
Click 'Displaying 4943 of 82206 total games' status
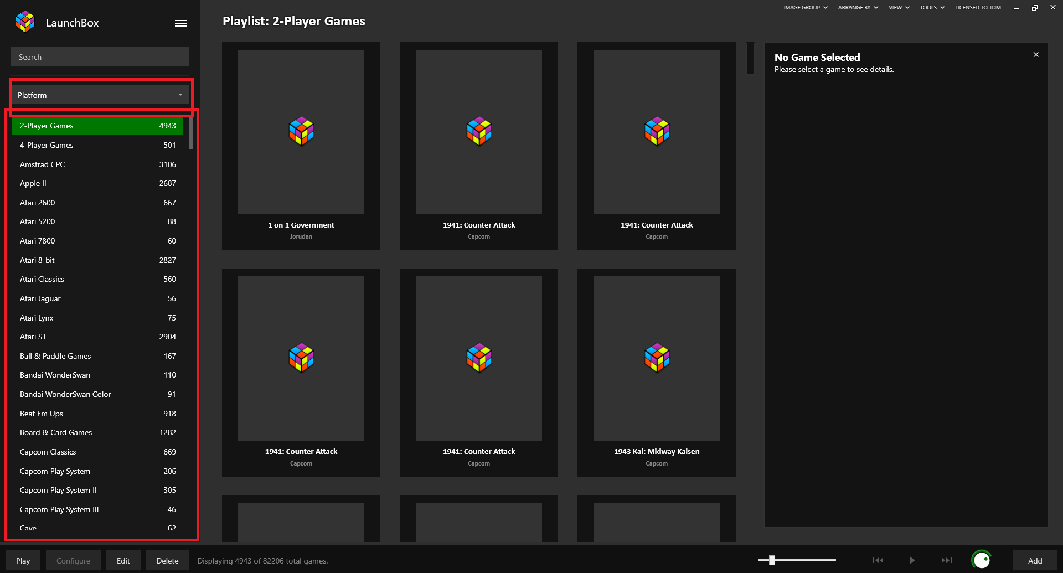point(262,561)
